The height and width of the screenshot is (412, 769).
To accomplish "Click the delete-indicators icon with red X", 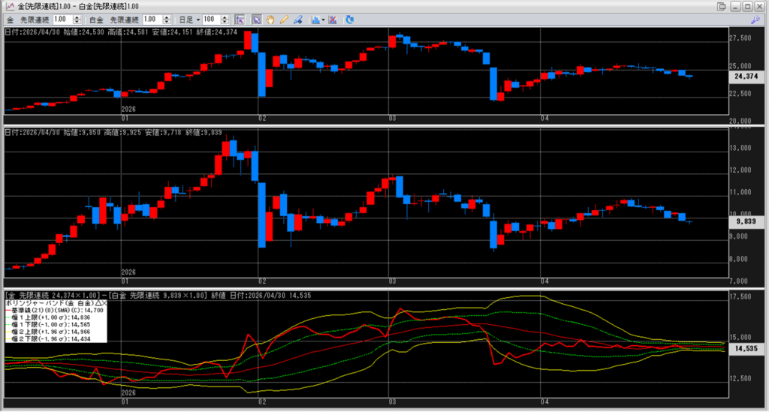I will point(333,20).
